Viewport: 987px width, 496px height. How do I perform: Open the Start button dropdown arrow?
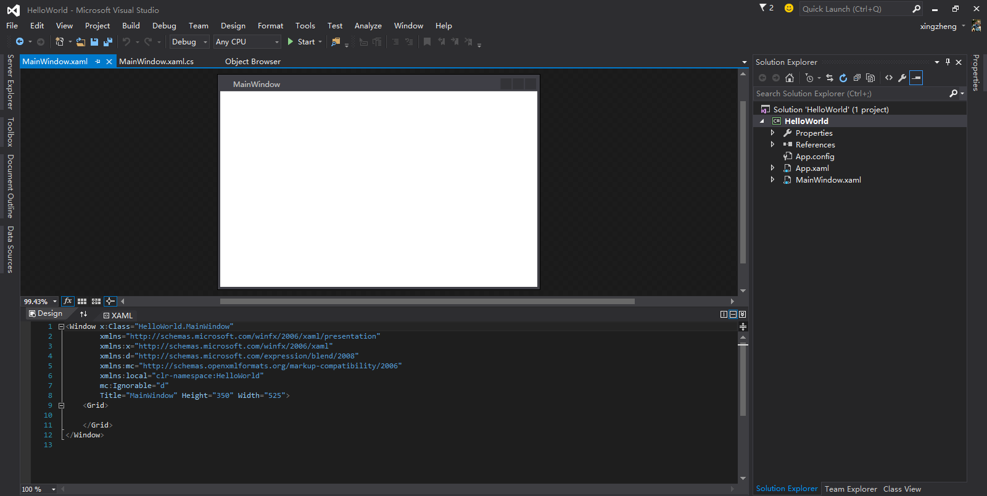pos(320,42)
